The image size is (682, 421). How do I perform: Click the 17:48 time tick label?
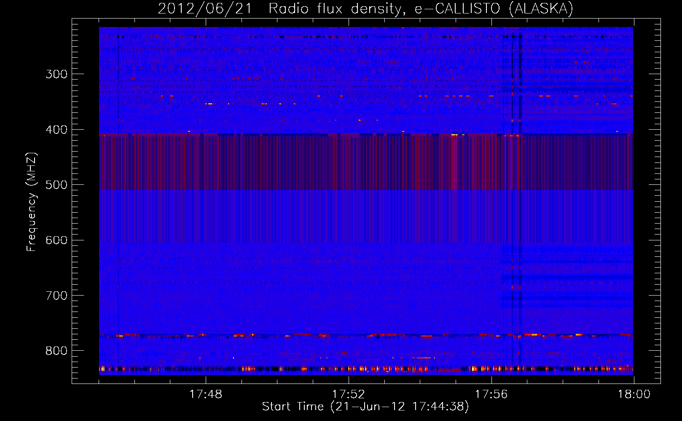pos(206,394)
